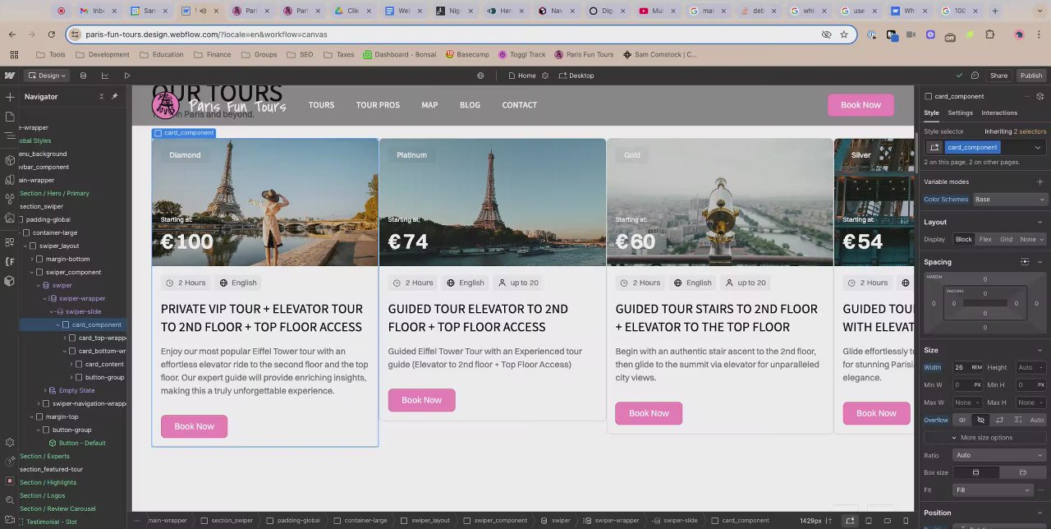Open the Ratio Auto dropdown
Screen dimensions: 1051x529
point(999,455)
